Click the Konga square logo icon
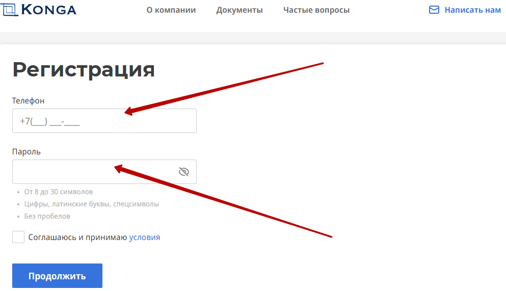 [9, 9]
